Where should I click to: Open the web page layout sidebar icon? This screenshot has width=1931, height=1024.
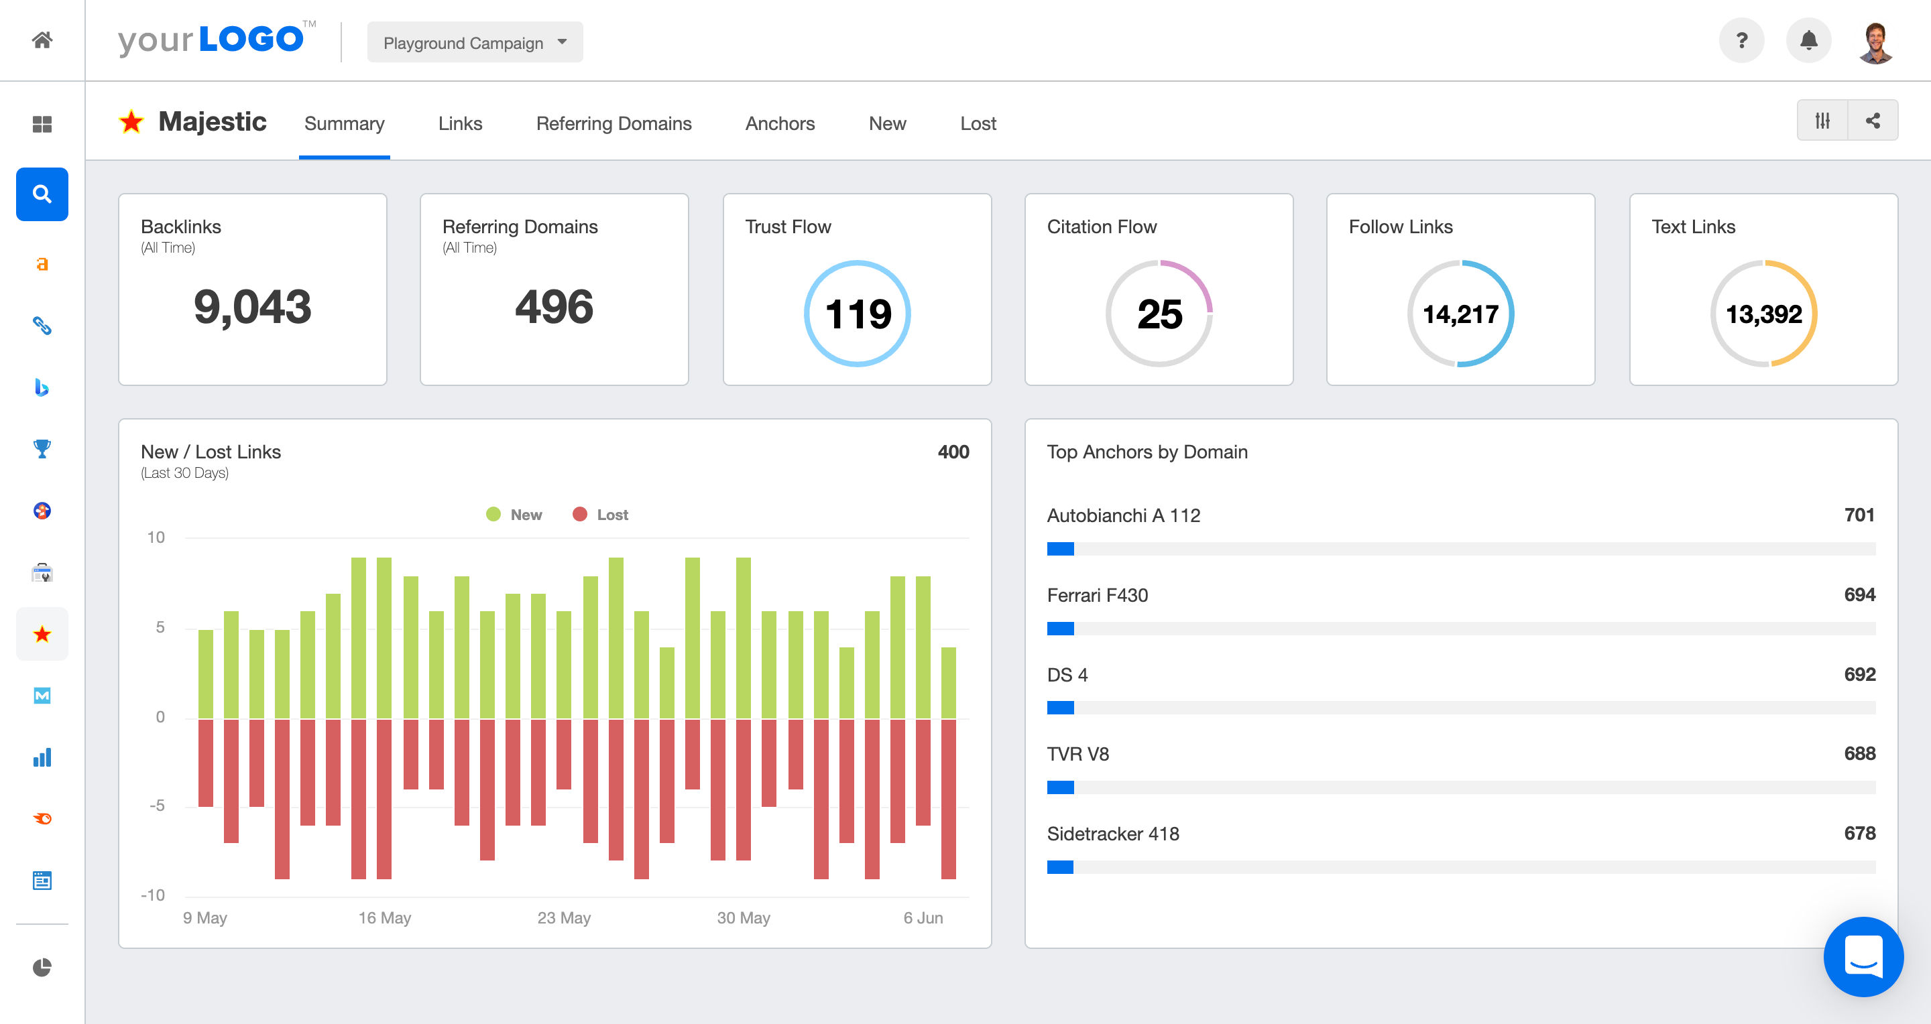coord(42,881)
